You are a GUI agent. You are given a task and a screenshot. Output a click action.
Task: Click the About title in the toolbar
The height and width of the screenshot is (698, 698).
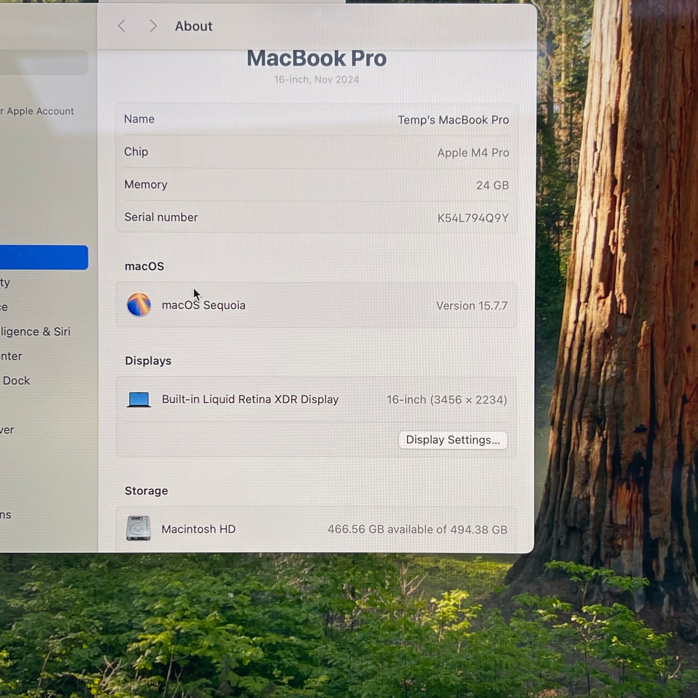[194, 26]
